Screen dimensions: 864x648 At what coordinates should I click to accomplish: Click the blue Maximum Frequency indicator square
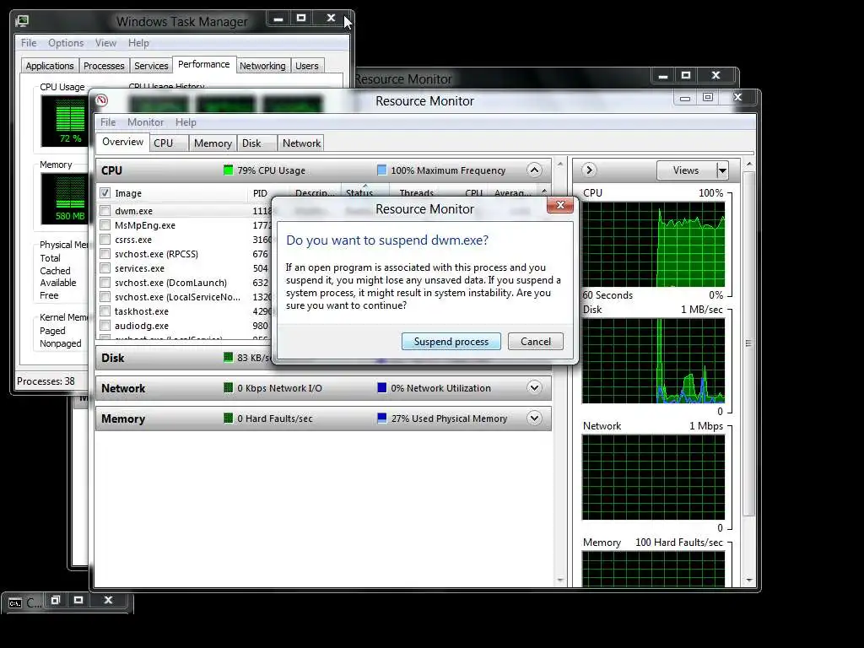tap(381, 170)
